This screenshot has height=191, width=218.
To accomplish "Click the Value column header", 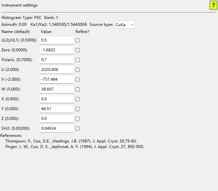I will [46, 32].
